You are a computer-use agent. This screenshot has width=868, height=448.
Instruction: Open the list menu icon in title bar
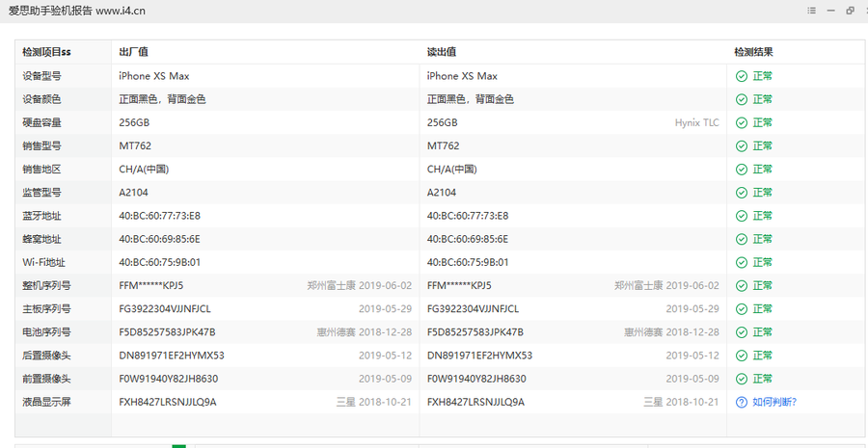pyautogui.click(x=811, y=11)
